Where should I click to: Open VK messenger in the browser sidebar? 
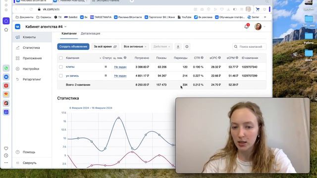6,77
